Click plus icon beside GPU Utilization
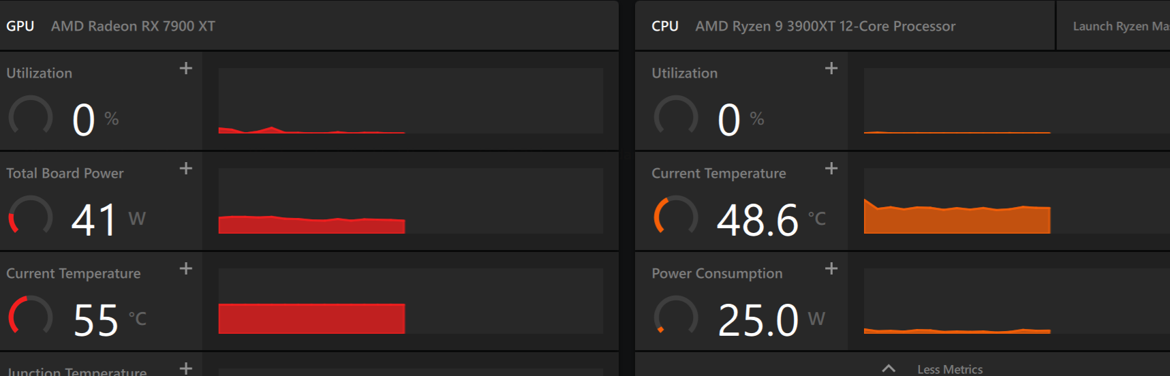 pos(186,68)
